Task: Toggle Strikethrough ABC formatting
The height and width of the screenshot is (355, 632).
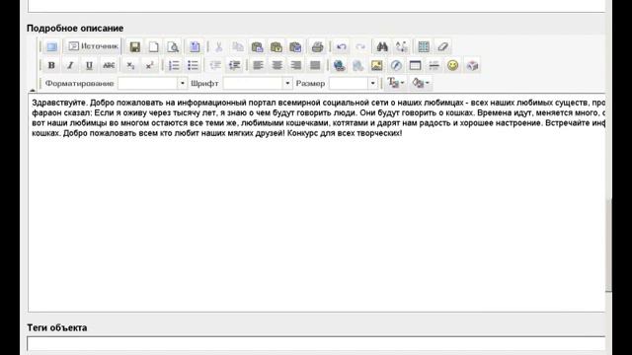Action: pos(109,65)
